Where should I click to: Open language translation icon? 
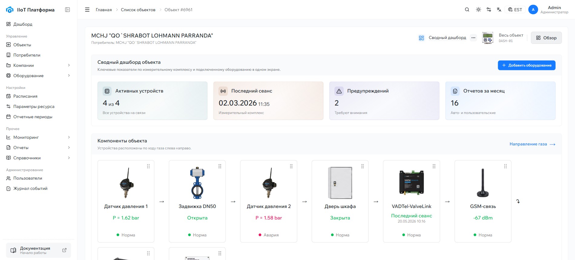pos(499,10)
